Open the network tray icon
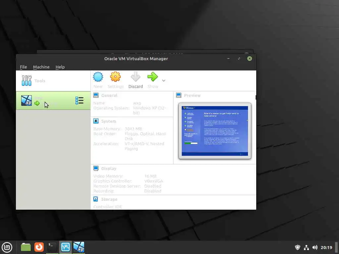Screen dimensions: 339x254 tap(306, 247)
